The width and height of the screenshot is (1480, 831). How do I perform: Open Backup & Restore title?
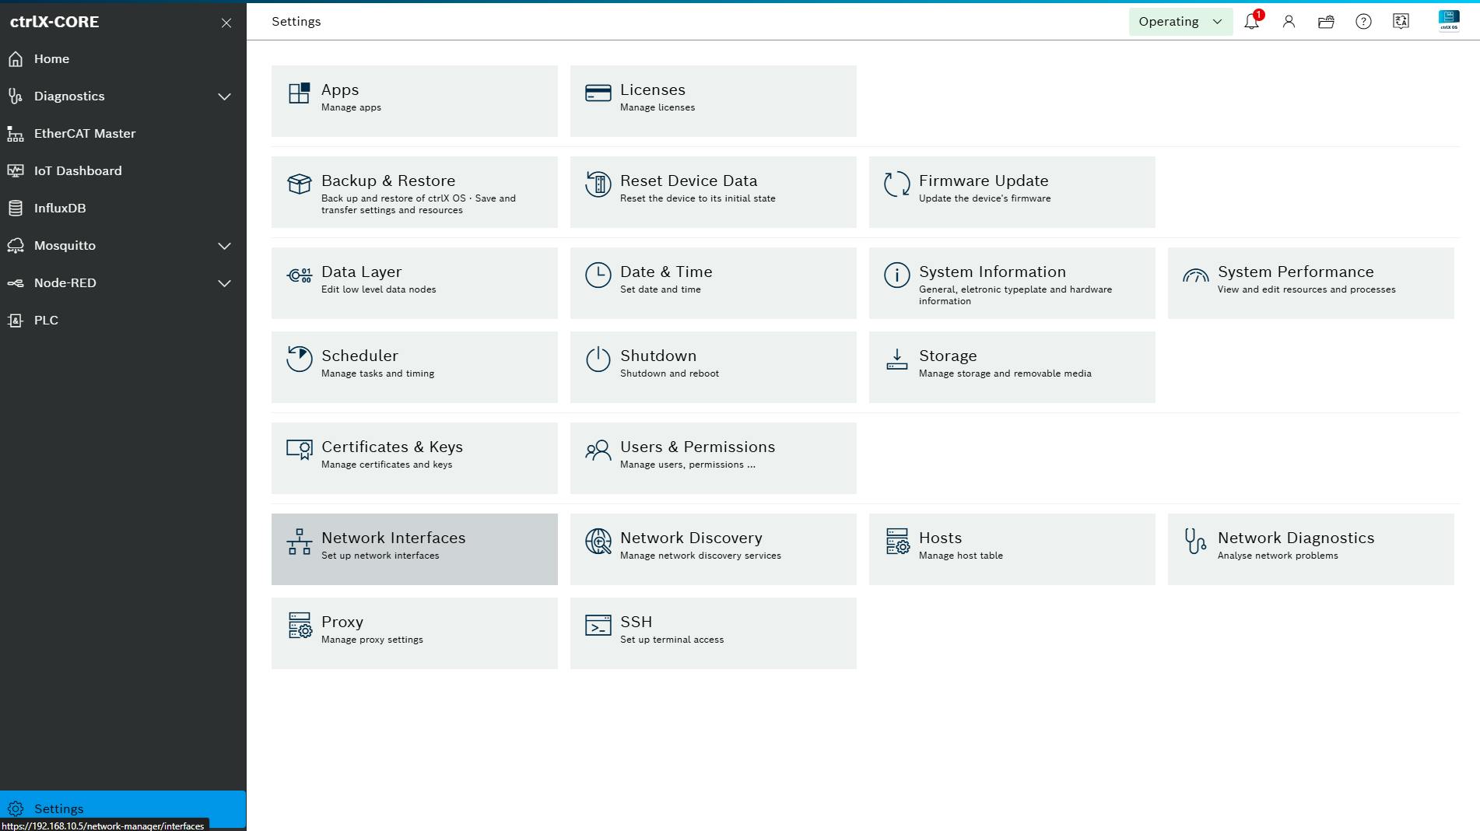(x=388, y=181)
